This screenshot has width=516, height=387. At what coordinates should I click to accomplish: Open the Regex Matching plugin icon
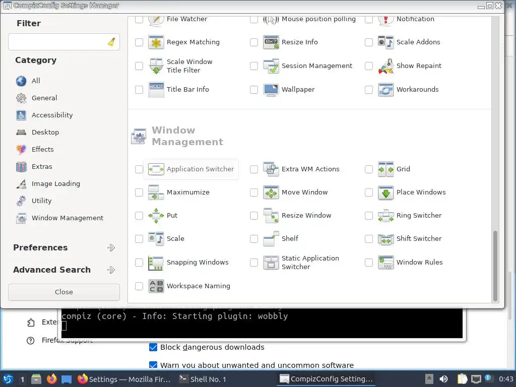pyautogui.click(x=156, y=42)
